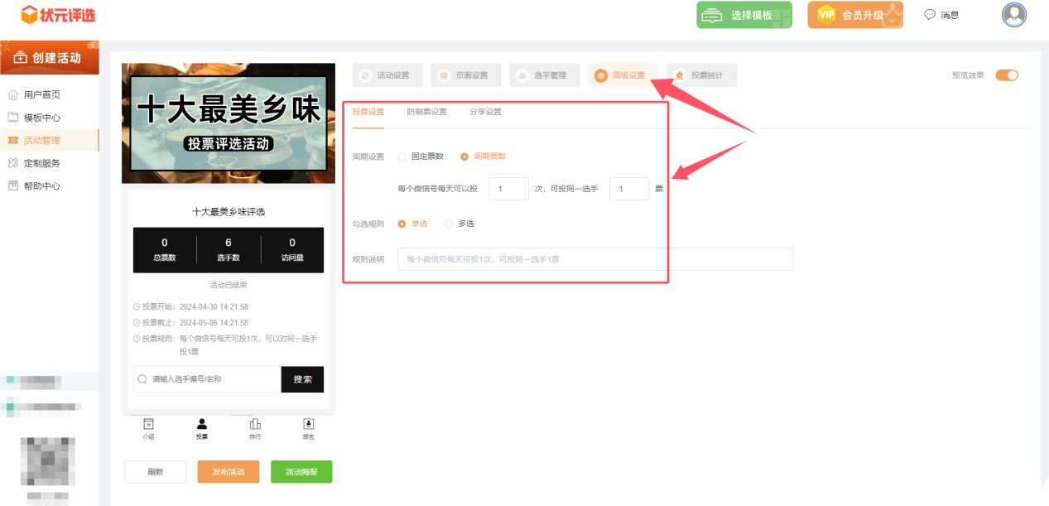Click the 报名 signup icon in preview
The image size is (1049, 506).
pos(308,424)
